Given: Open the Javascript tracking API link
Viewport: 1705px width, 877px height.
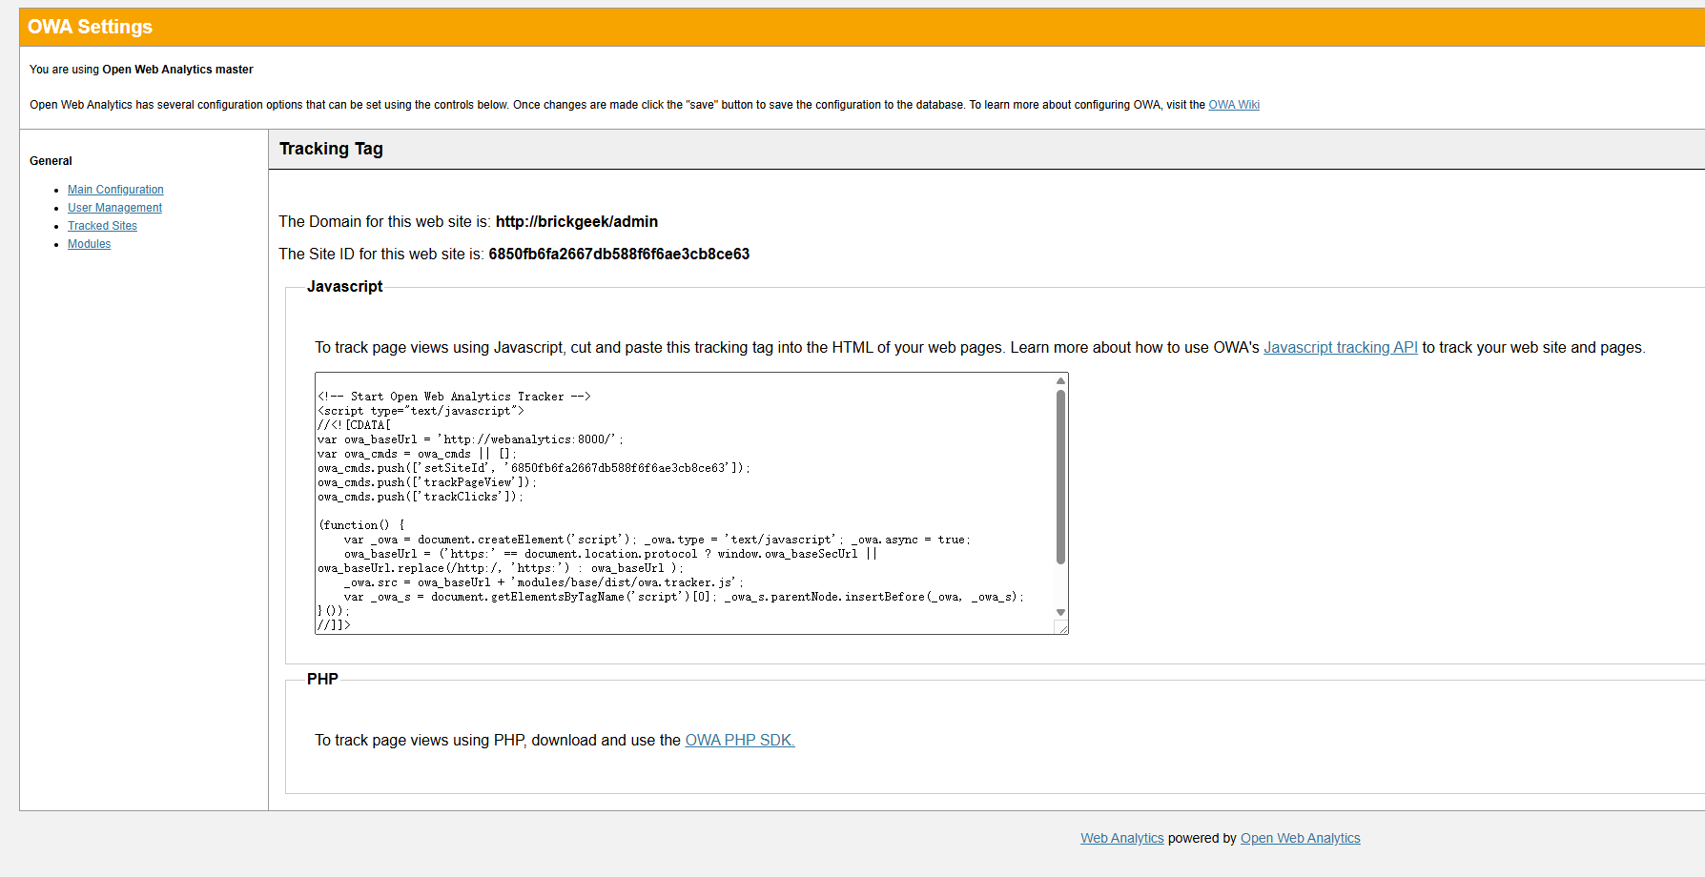Looking at the screenshot, I should 1340,348.
